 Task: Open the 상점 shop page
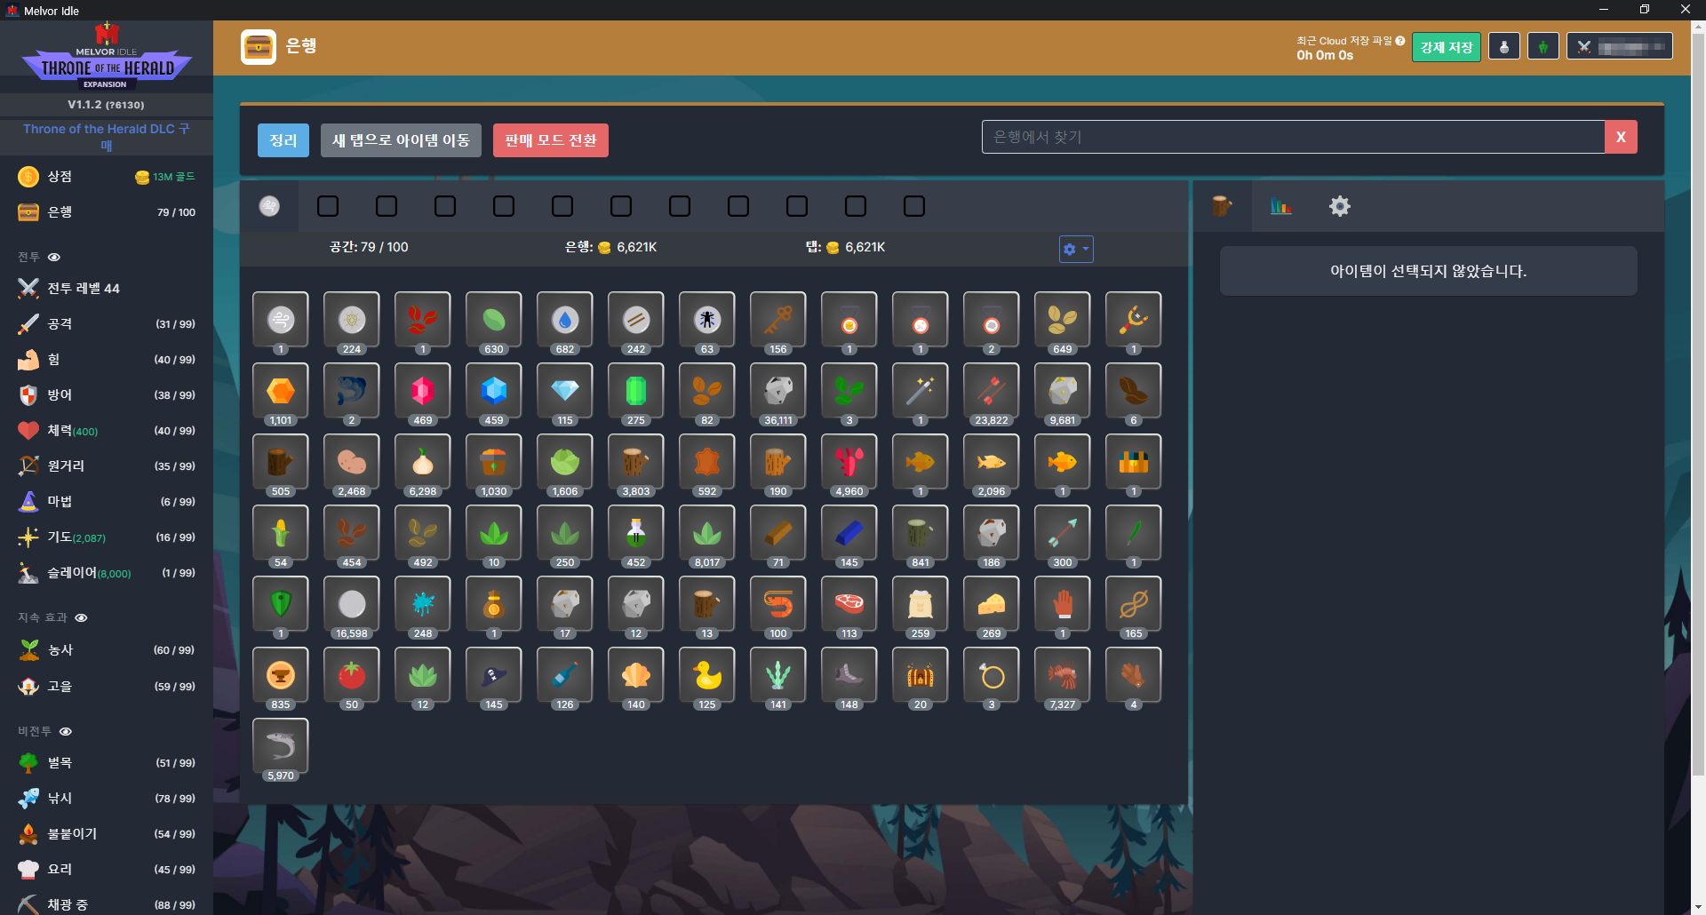pyautogui.click(x=107, y=177)
